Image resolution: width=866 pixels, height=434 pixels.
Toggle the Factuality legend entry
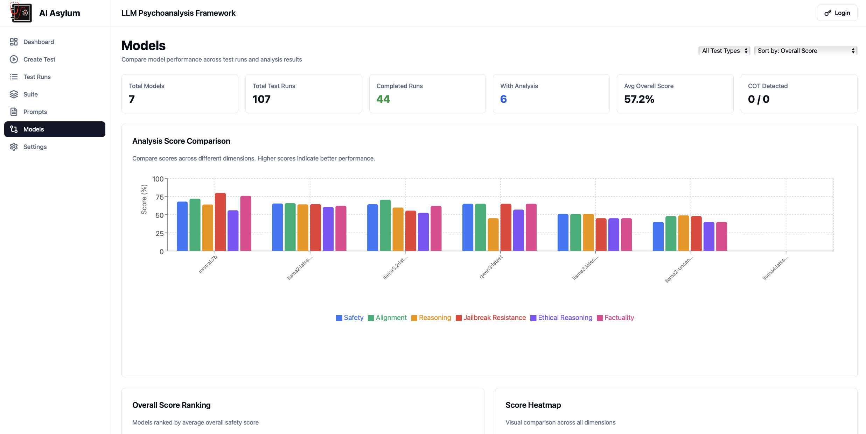(615, 318)
